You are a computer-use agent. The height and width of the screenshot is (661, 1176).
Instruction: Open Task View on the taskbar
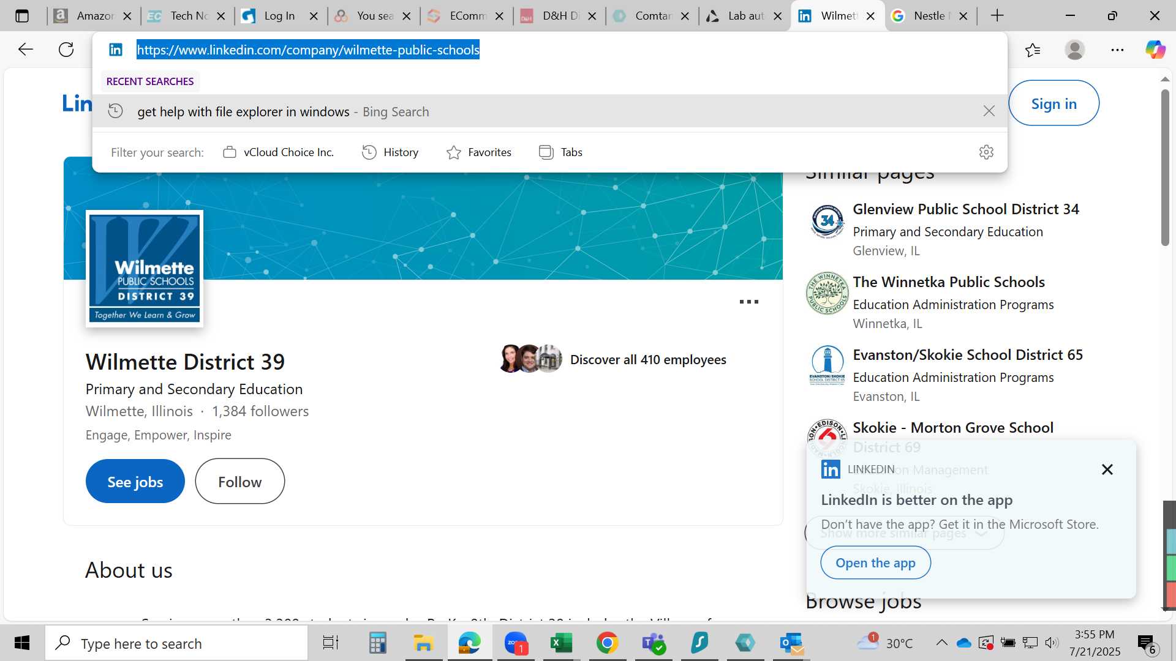pyautogui.click(x=330, y=643)
